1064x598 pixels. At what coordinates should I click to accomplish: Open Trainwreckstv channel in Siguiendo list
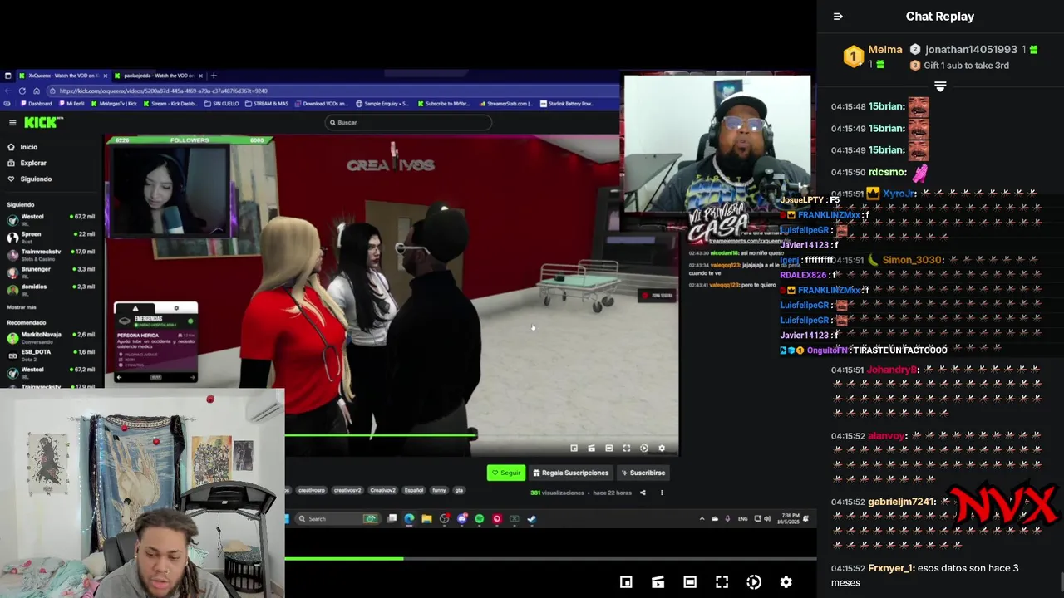click(50, 254)
